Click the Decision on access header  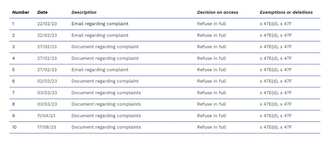click(218, 12)
